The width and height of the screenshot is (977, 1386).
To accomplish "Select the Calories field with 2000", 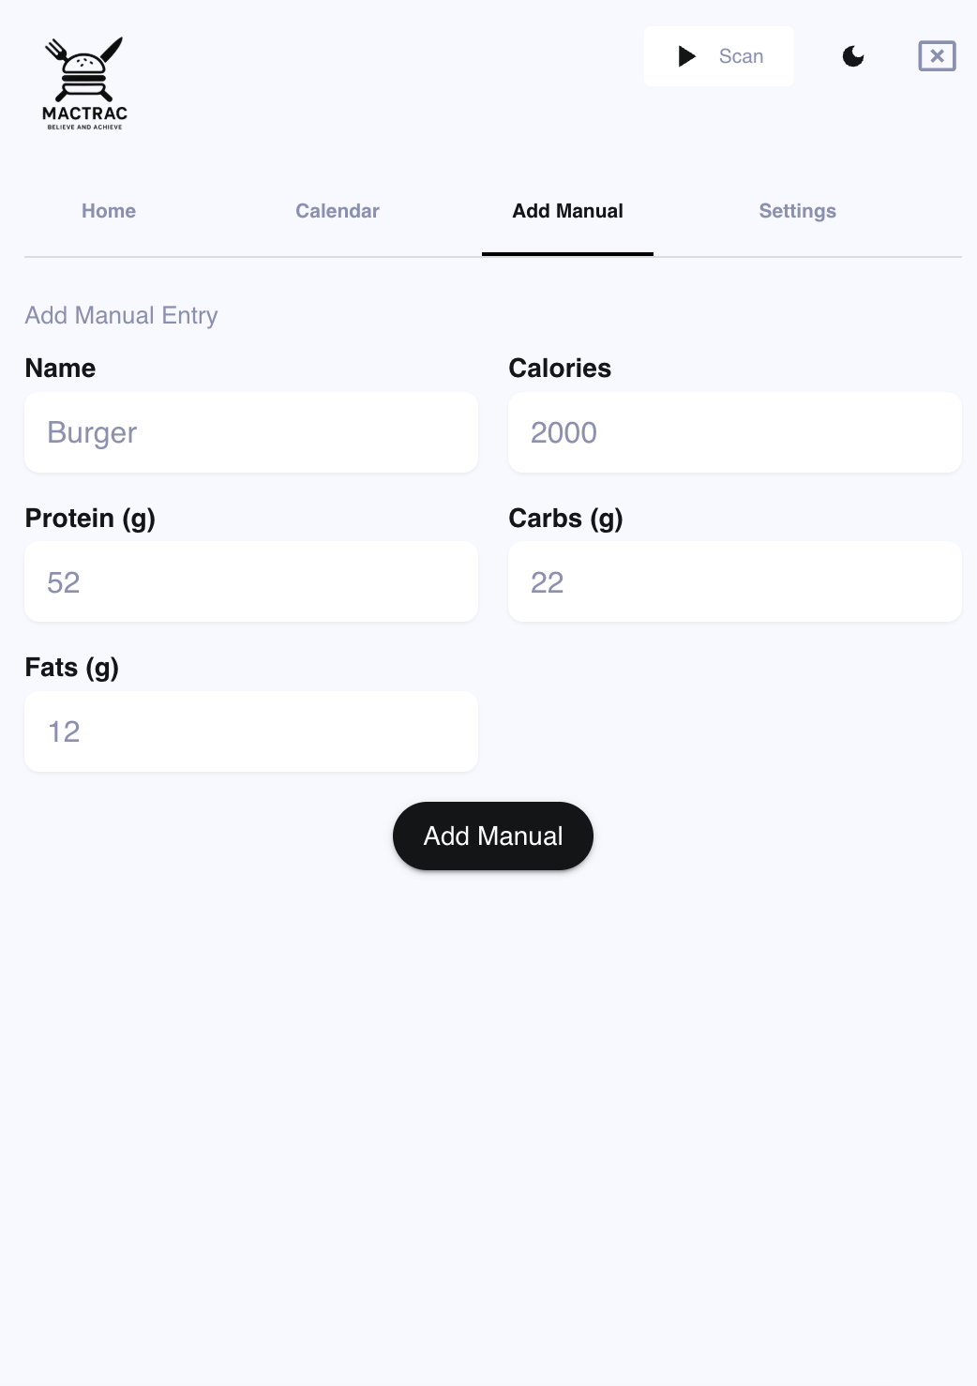I will pos(734,432).
